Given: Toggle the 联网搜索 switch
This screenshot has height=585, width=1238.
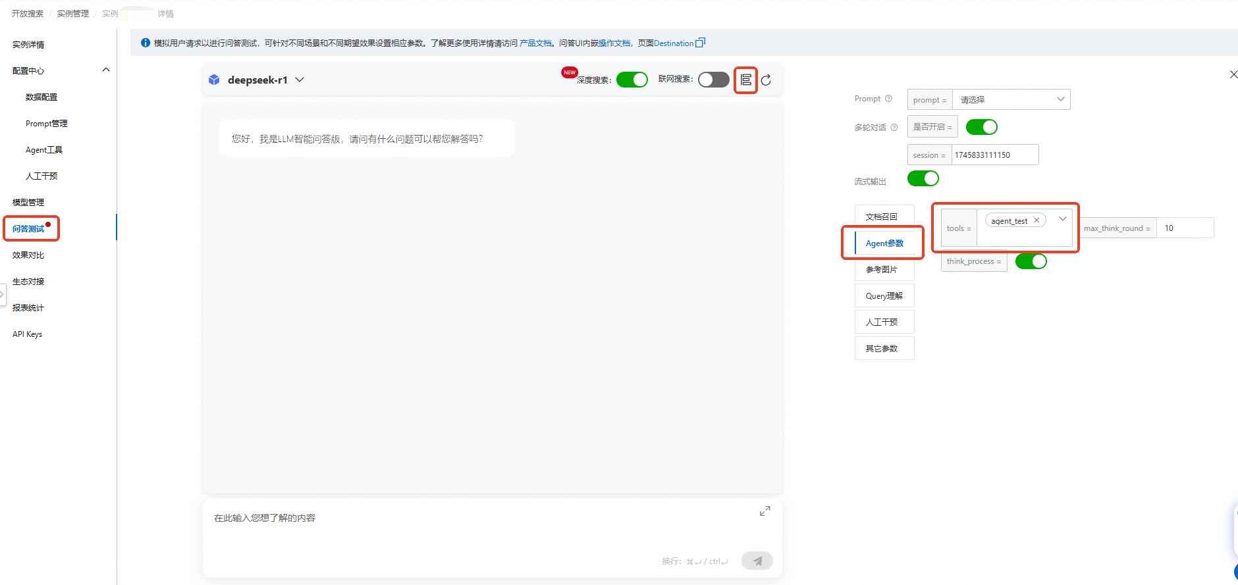Looking at the screenshot, I should coord(714,80).
